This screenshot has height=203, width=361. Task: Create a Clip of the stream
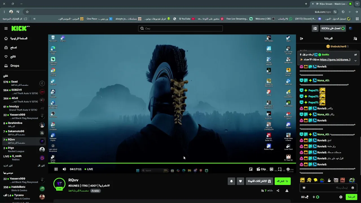click(x=261, y=169)
